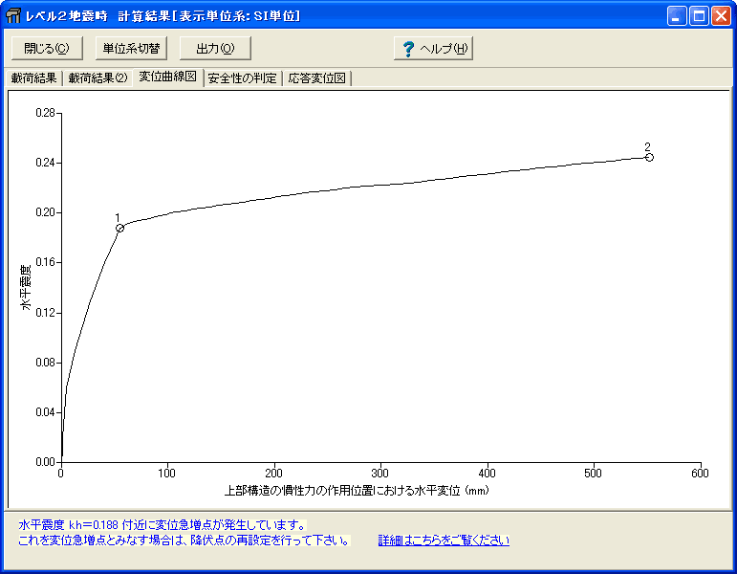This screenshot has height=574, width=737.
Task: Open the 応答変位図 tab
Action: 316,78
